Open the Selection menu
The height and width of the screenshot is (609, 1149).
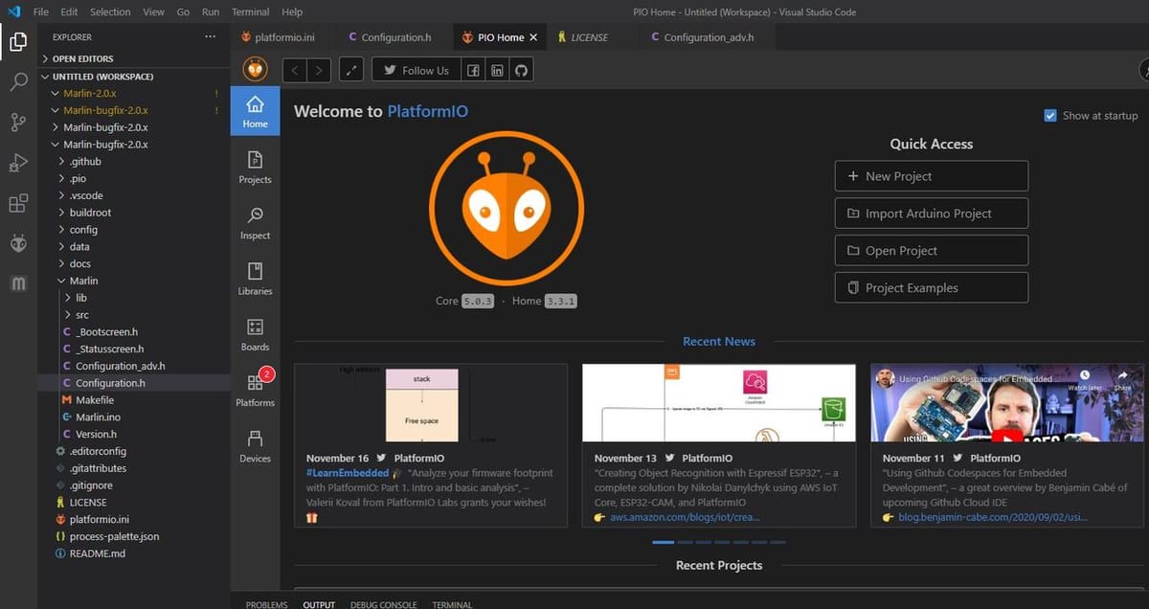(110, 11)
